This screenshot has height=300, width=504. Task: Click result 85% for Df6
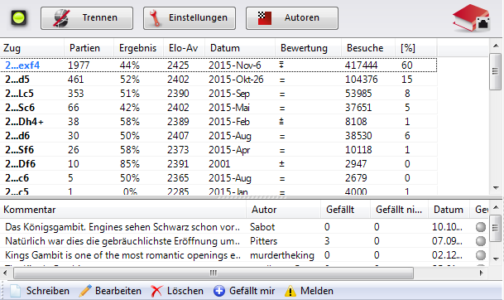point(130,164)
